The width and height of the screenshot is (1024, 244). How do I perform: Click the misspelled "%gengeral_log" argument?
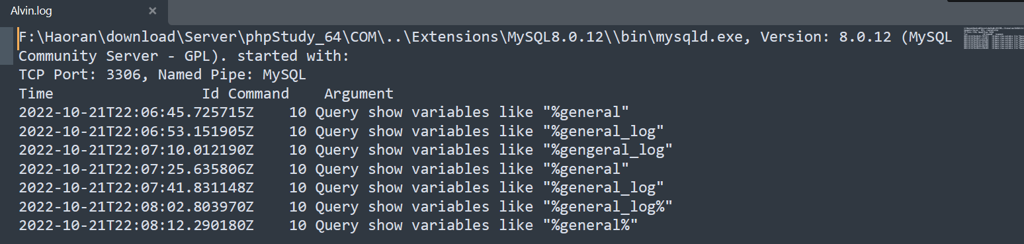click(x=608, y=150)
